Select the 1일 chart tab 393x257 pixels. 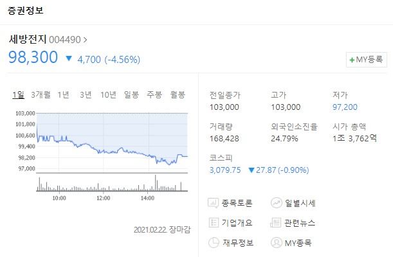pyautogui.click(x=18, y=94)
